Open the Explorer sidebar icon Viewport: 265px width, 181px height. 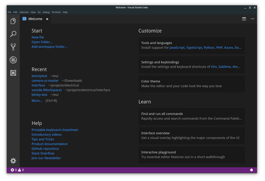point(13,21)
